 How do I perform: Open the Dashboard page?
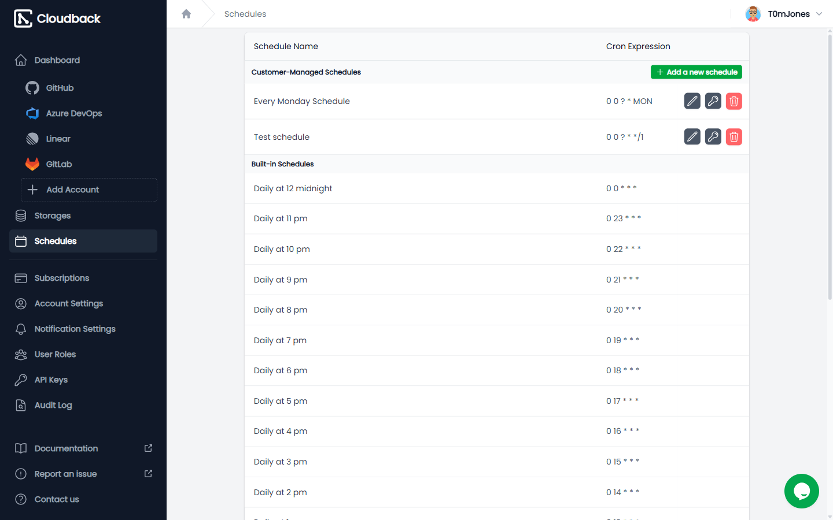83,60
